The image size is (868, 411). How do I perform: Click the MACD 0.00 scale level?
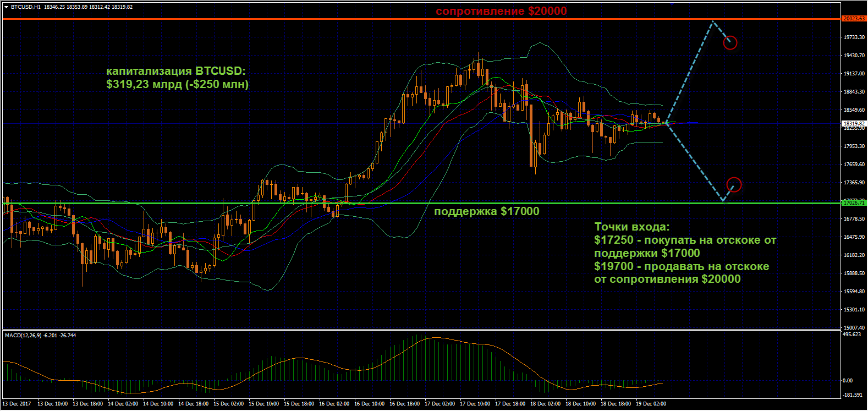tap(848, 380)
